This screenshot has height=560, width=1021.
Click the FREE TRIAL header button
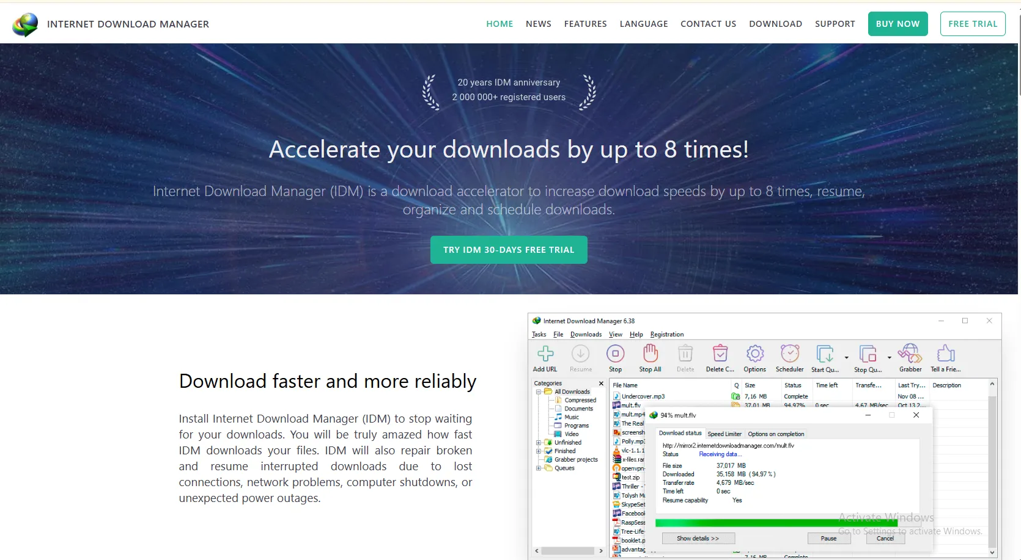coord(973,24)
